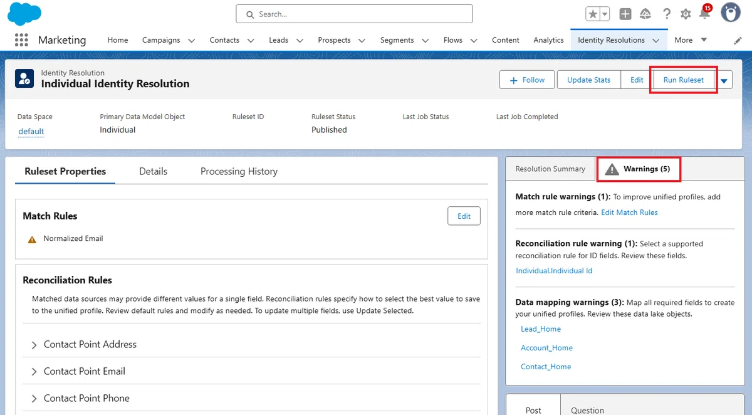This screenshot has width=752, height=415.
Task: Expand the Segments tab dropdown chevron
Action: (425, 40)
